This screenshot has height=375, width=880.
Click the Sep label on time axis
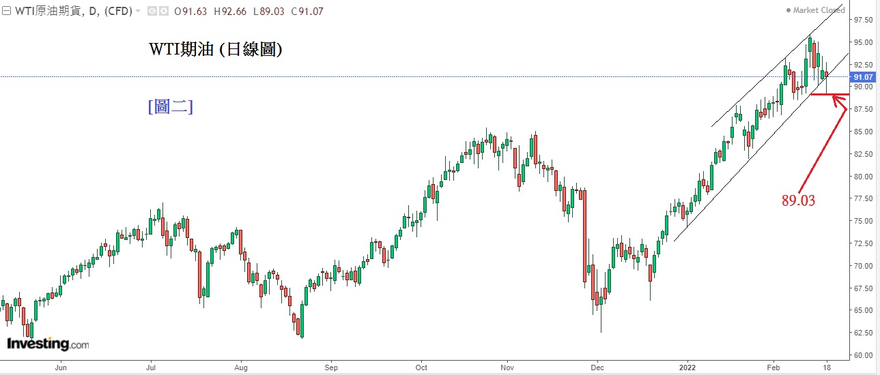click(x=330, y=366)
